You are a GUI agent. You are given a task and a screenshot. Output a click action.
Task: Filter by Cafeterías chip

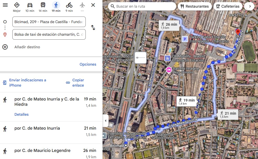(x=228, y=6)
